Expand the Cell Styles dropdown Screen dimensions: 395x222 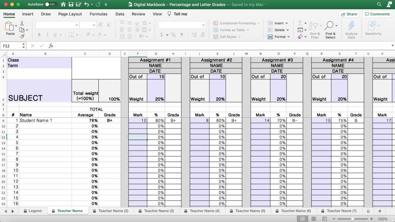coord(230,36)
